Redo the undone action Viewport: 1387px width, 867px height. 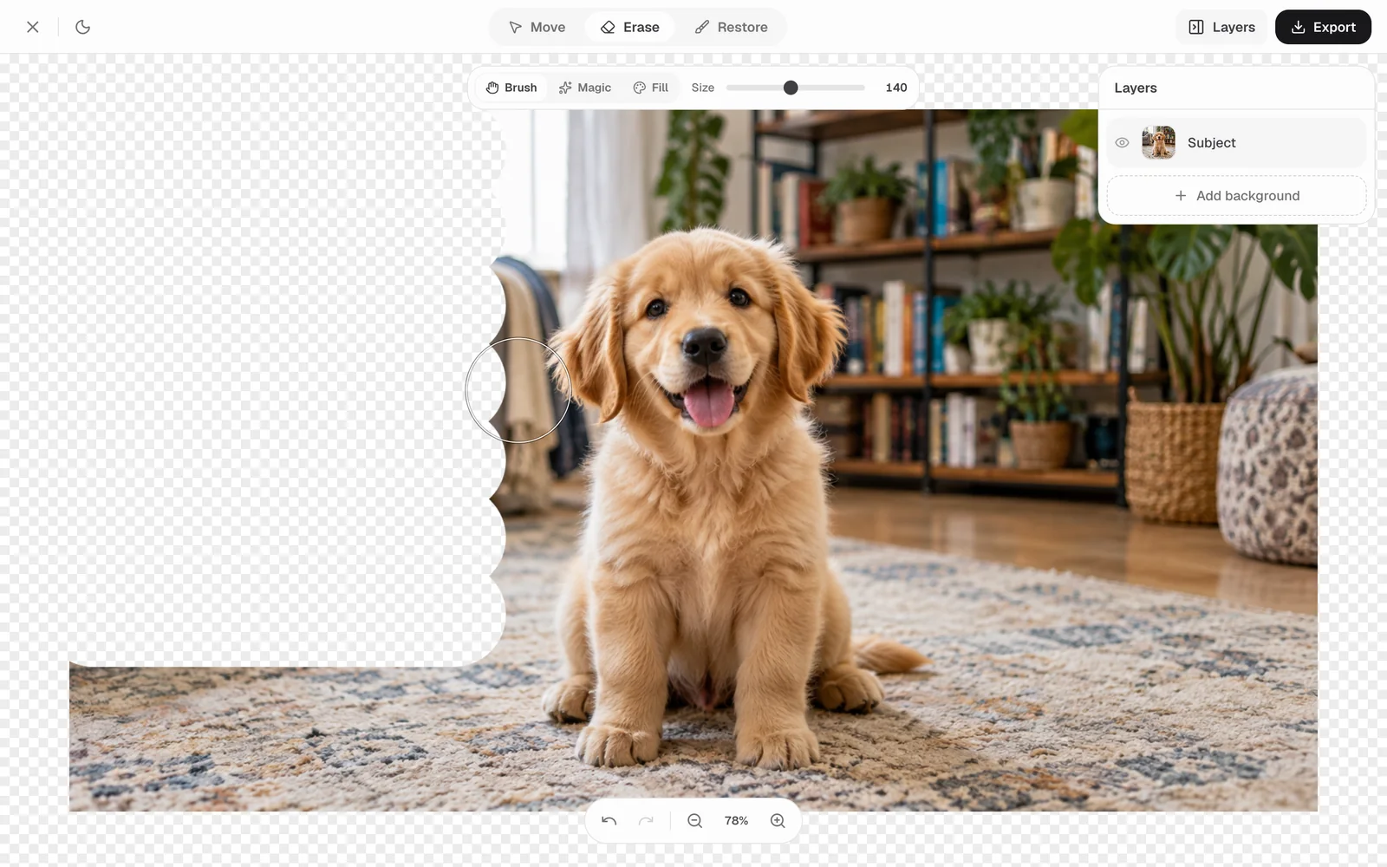click(x=646, y=821)
